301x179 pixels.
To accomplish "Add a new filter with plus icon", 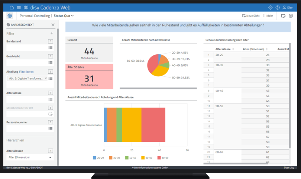I will 52,33.
